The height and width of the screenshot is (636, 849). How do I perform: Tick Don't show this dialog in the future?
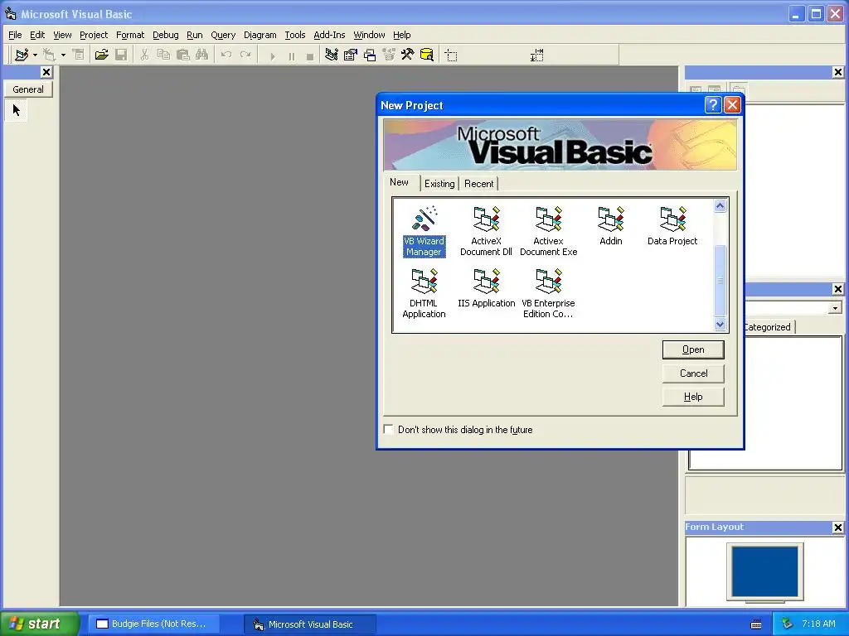[388, 430]
